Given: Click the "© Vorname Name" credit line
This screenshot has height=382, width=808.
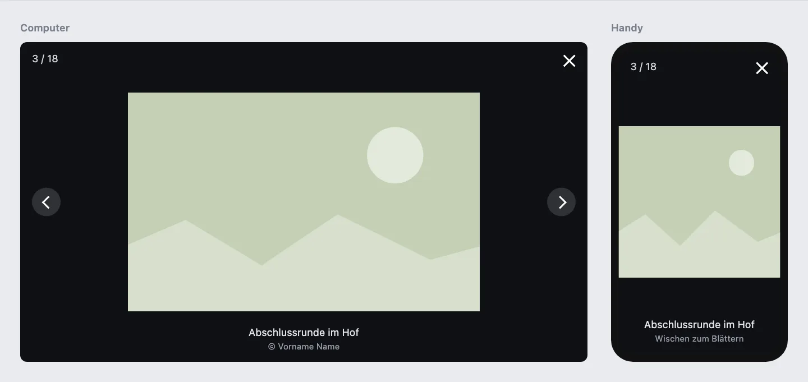Looking at the screenshot, I should coord(304,347).
